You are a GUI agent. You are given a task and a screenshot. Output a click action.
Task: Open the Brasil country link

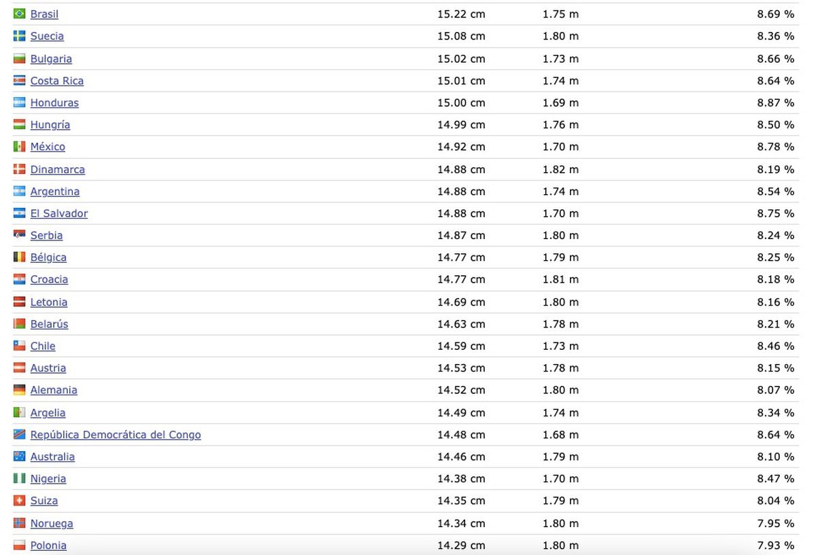coord(44,14)
